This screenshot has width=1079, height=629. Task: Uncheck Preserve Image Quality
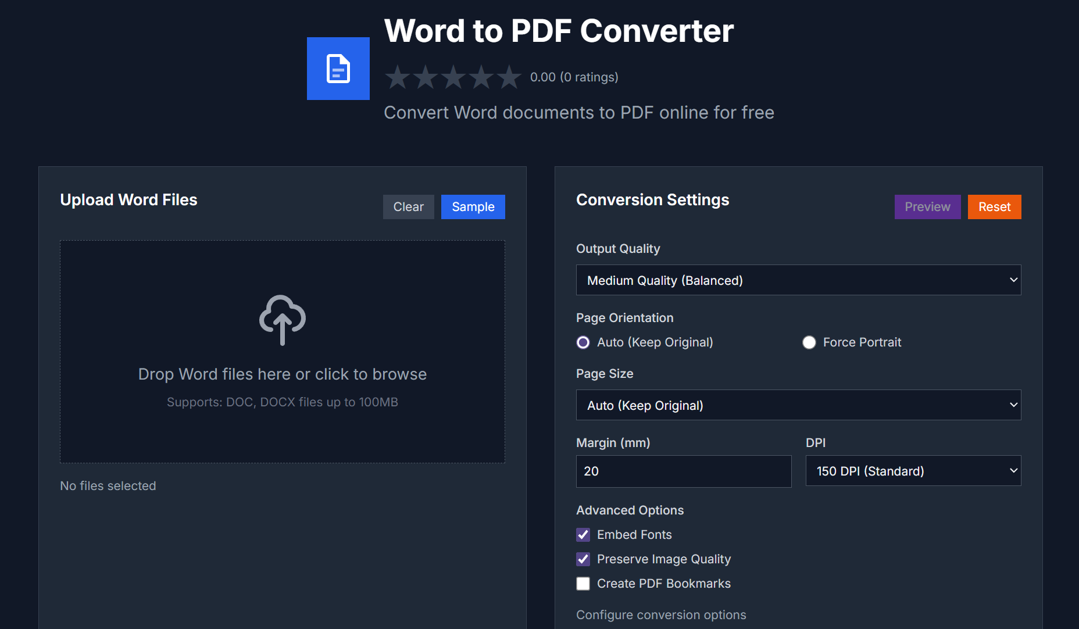click(583, 559)
